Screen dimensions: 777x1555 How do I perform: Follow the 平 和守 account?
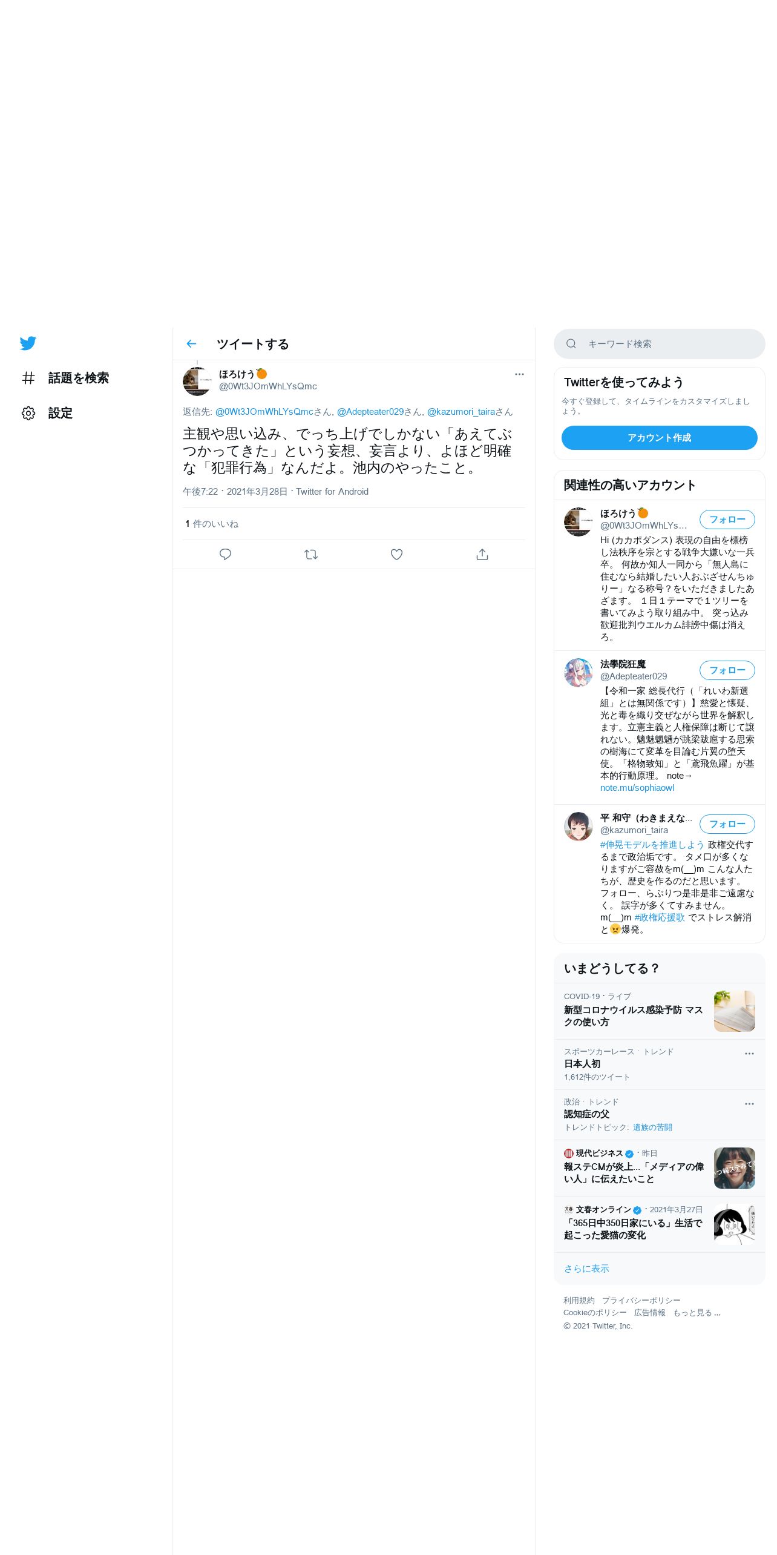(x=727, y=824)
